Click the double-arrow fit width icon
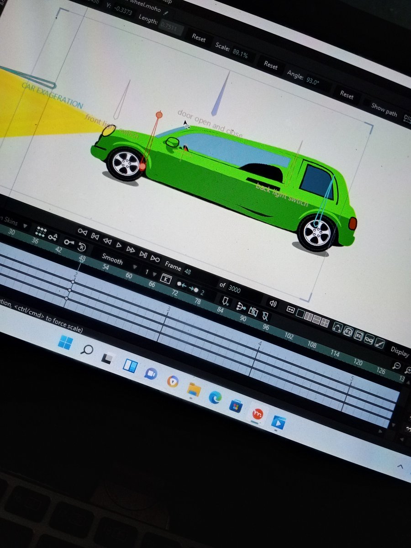The height and width of the screenshot is (548, 411). [x=290, y=310]
